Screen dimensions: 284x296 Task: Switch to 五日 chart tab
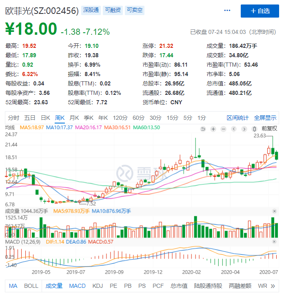coord(30,118)
